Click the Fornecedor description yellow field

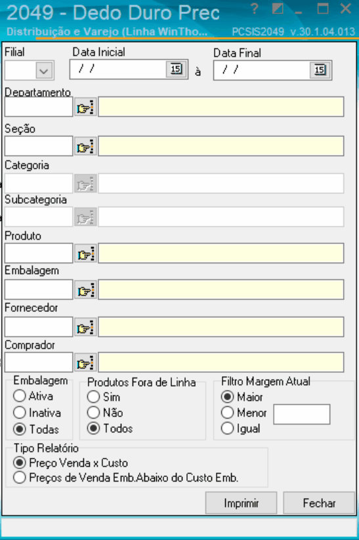tap(221, 327)
